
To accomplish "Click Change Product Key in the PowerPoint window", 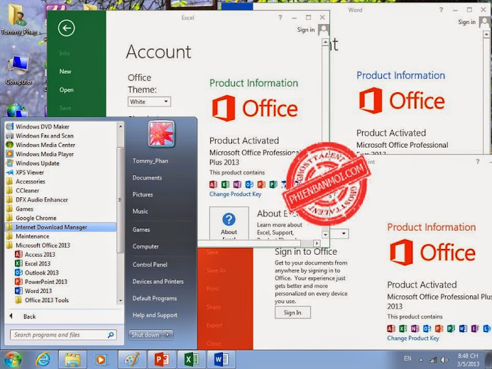I will tap(413, 338).
